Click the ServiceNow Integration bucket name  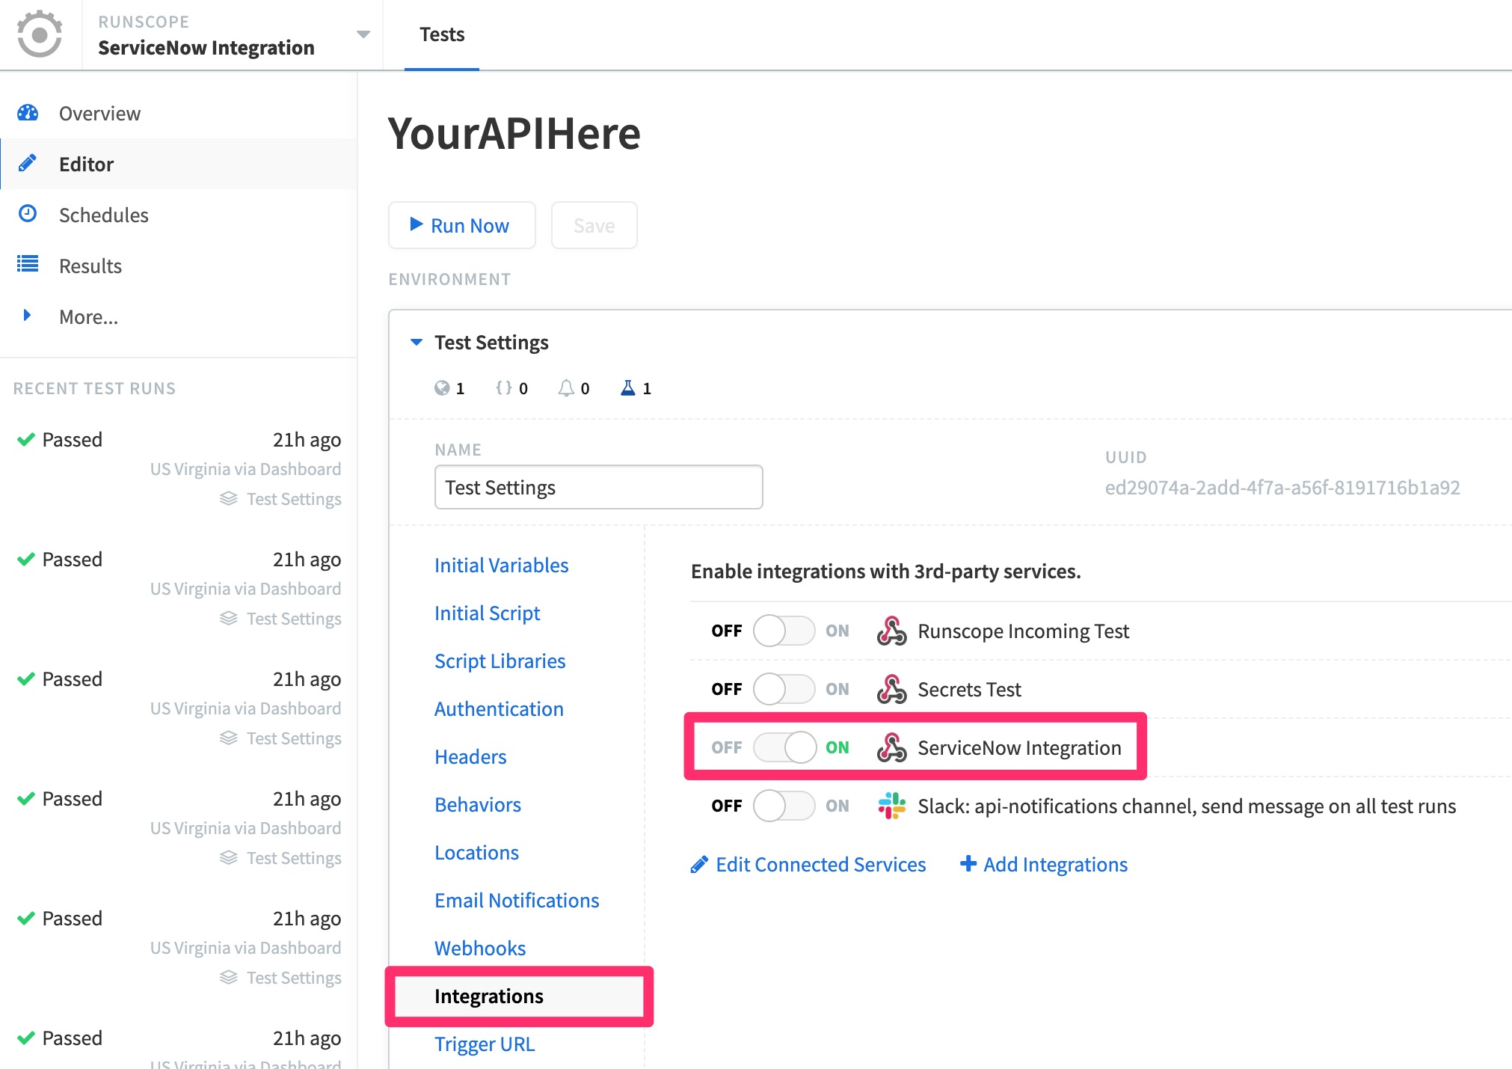[x=206, y=47]
